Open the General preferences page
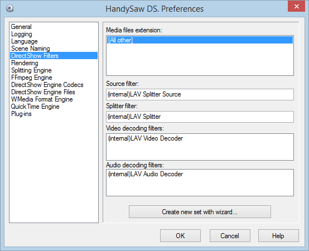309x251 pixels. coord(21,27)
